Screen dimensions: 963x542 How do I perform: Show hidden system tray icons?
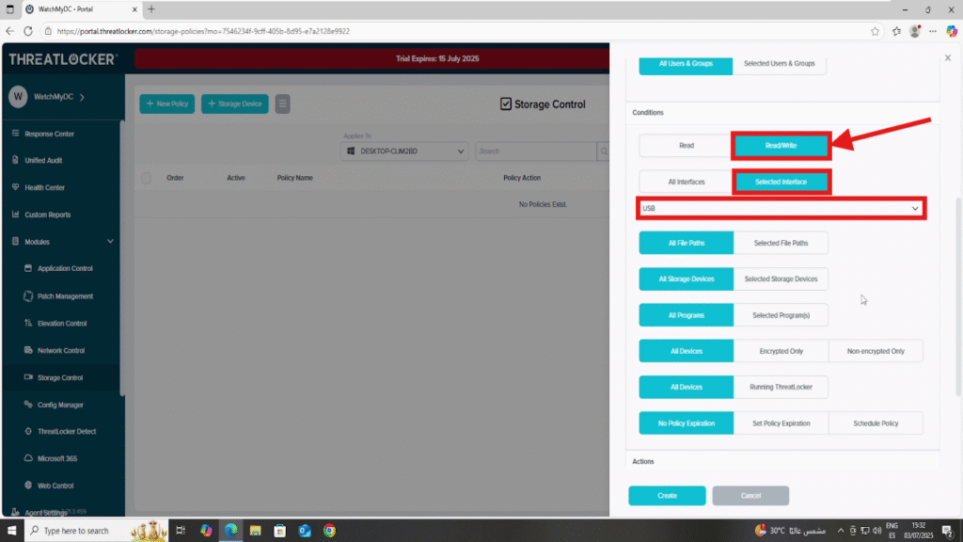[840, 531]
